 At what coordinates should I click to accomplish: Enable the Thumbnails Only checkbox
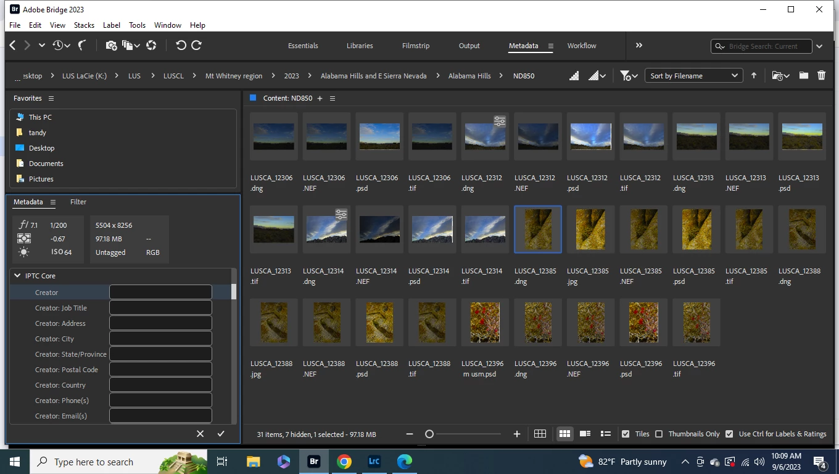pos(659,434)
